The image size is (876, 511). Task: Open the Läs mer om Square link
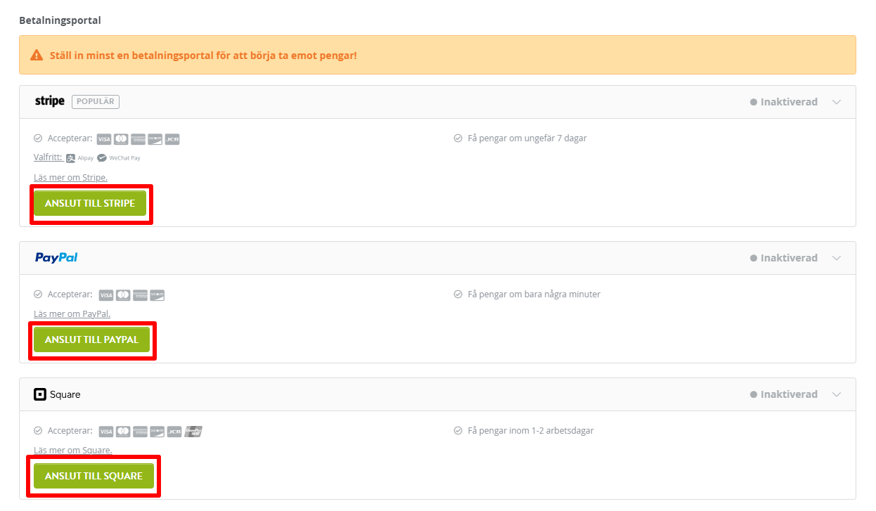(73, 451)
